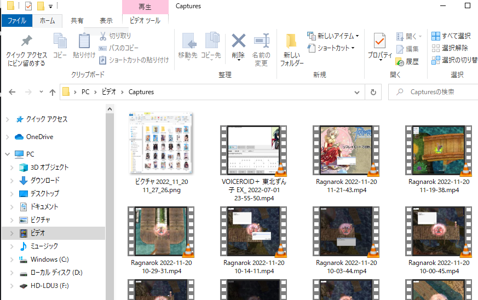This screenshot has height=300, width=478.
Task: Open New Item (新しいアイテム) dropdown
Action: point(333,36)
